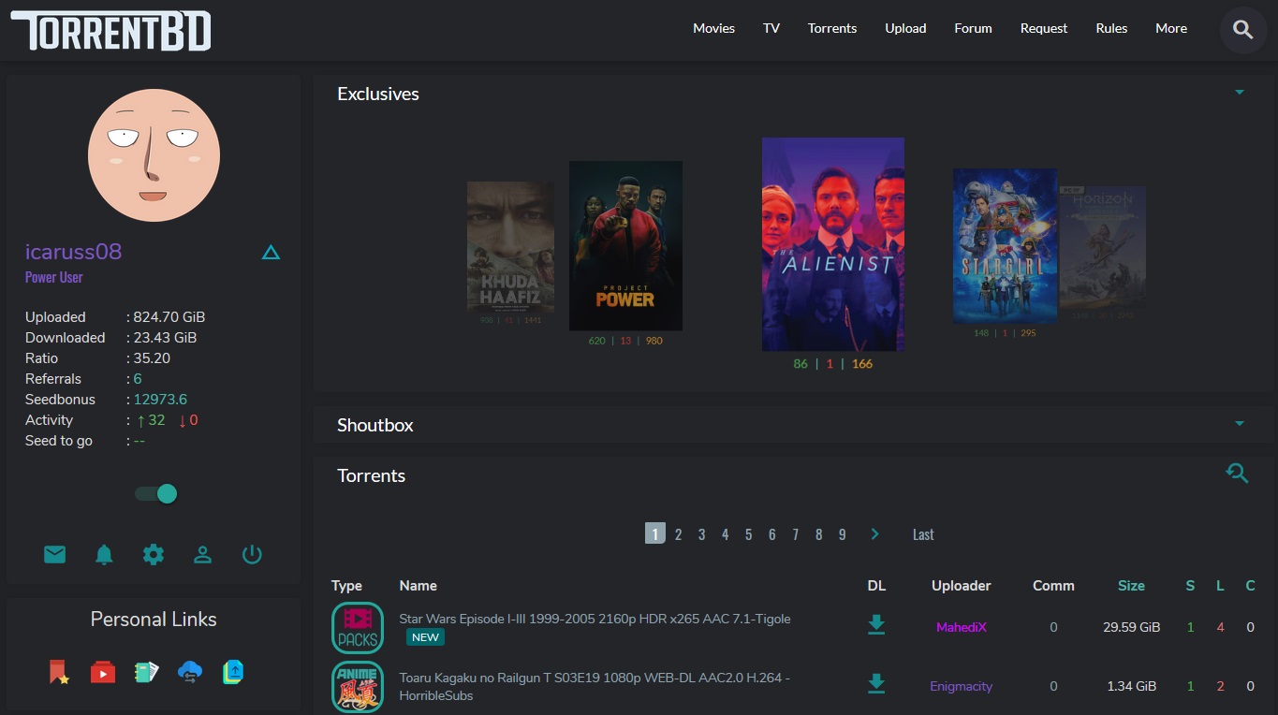The width and height of the screenshot is (1278, 715).
Task: Open the inbox envelope icon
Action: tap(54, 554)
